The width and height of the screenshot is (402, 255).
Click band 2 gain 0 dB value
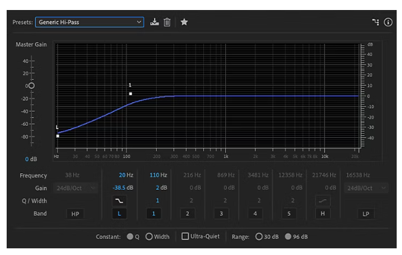coord(195,188)
